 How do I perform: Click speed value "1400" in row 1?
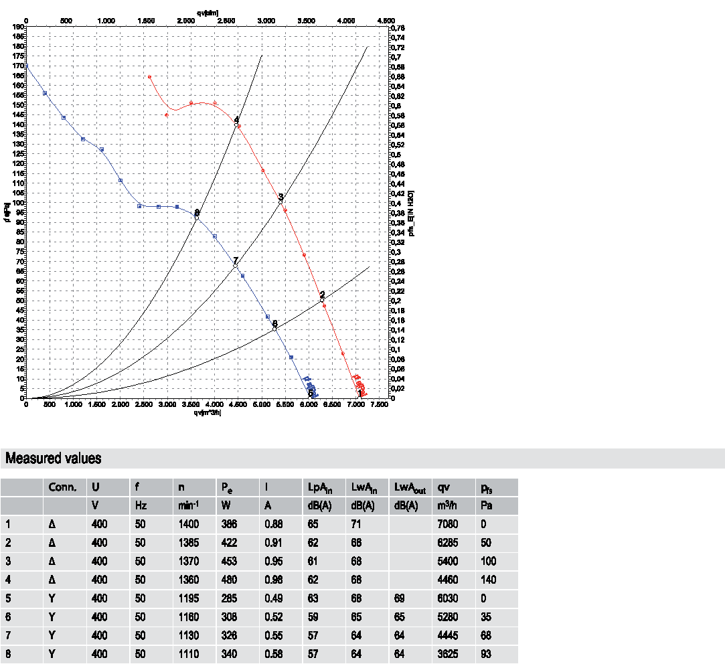pos(189,524)
